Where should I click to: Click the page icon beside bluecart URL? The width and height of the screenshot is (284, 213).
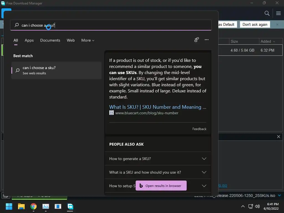[111, 113]
